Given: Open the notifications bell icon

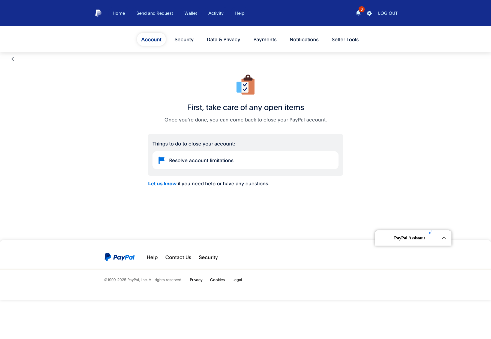Looking at the screenshot, I should [358, 13].
